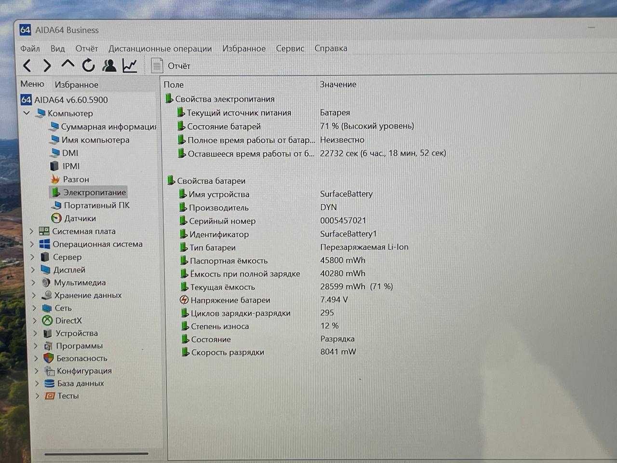Click the Тесты benchmark icon
Screen dimensions: 617x463
click(50, 396)
